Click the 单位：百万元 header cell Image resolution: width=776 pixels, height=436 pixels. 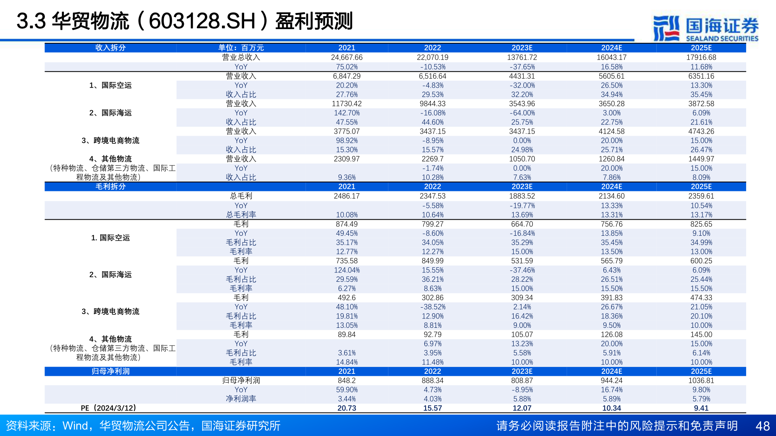coord(241,48)
